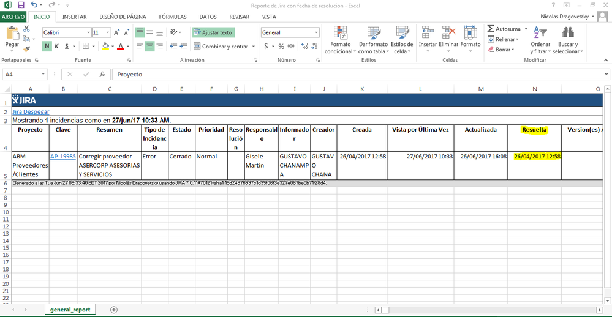Open Dar formato como tabla
Viewport: 612px width, 317px height.
pyautogui.click(x=373, y=40)
